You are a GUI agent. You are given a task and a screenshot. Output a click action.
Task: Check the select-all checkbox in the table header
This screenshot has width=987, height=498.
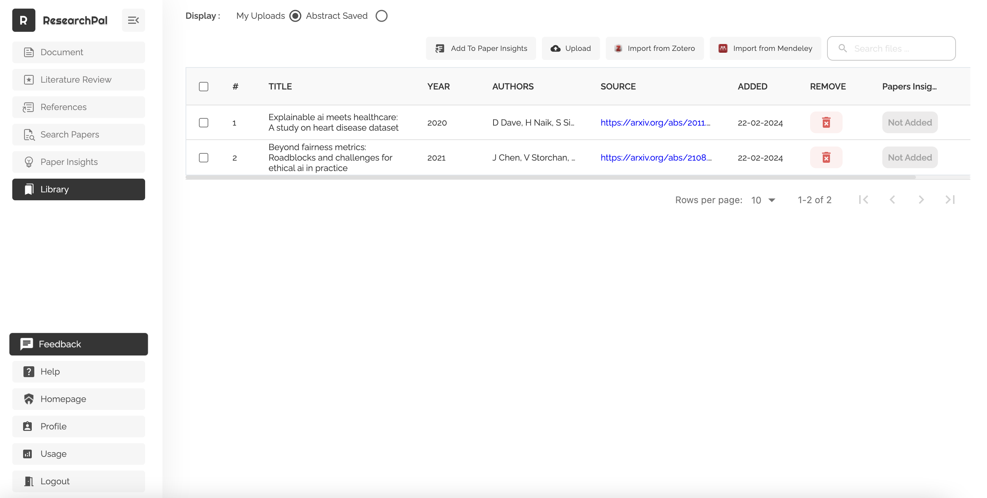pyautogui.click(x=204, y=87)
